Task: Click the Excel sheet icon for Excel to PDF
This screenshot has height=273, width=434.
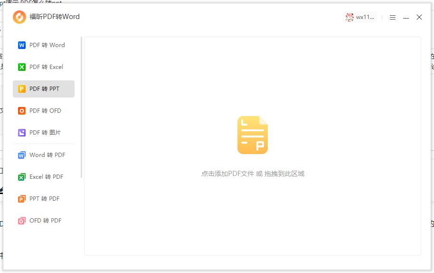Action: [x=22, y=177]
